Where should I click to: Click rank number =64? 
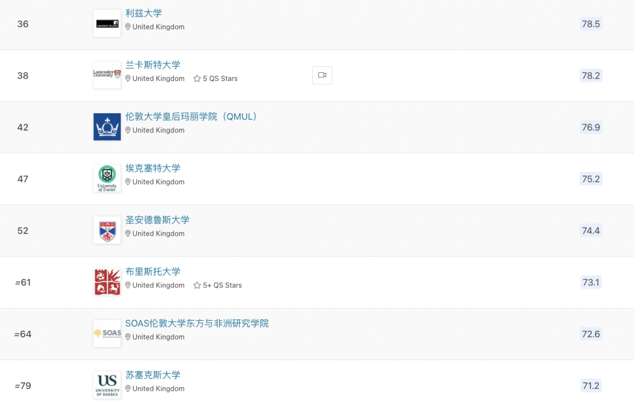[23, 334]
